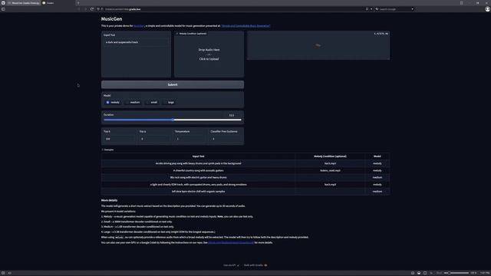Collapse the Examples section
The width and height of the screenshot is (491, 276).
point(107,150)
